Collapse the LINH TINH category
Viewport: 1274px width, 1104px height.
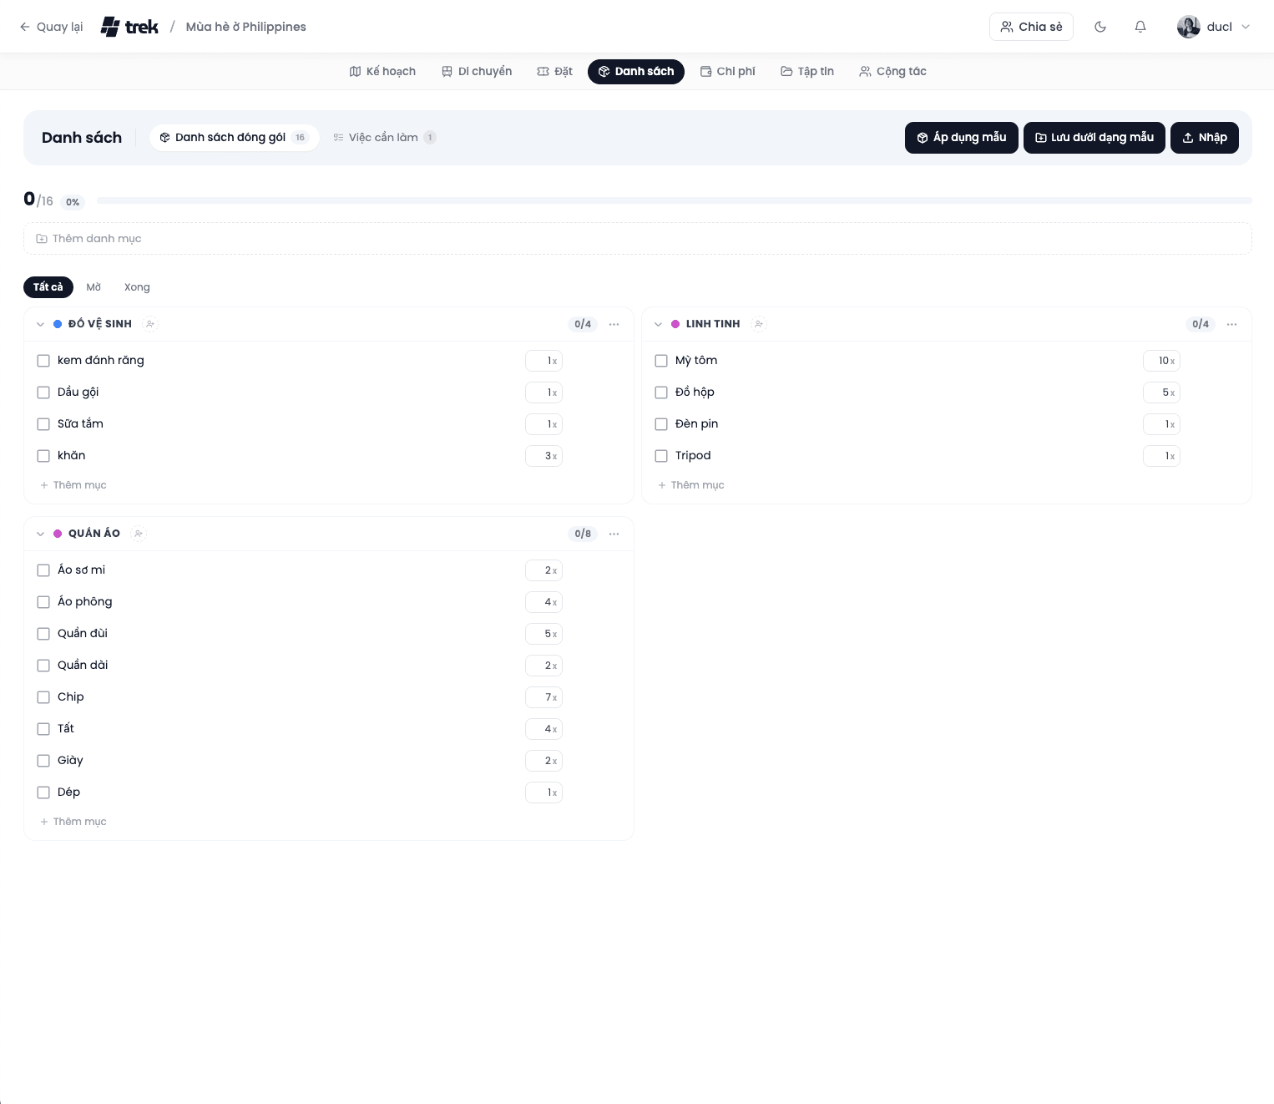(x=658, y=324)
